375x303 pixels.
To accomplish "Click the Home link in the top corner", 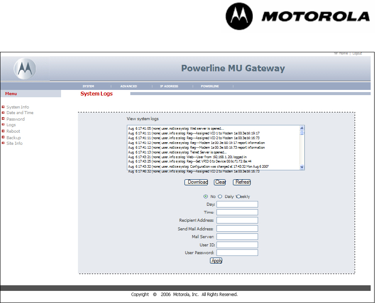I will pos(343,54).
